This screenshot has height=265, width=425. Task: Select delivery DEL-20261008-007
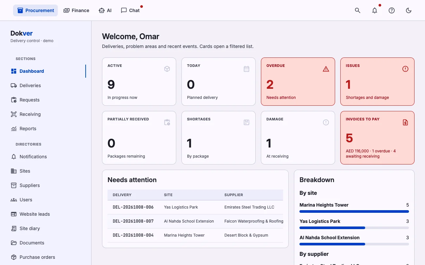(133, 221)
